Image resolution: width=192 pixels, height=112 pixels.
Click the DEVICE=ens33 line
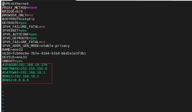[15, 57]
